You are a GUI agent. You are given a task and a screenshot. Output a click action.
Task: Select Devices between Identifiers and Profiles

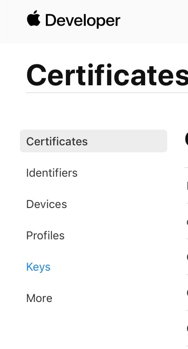click(46, 204)
